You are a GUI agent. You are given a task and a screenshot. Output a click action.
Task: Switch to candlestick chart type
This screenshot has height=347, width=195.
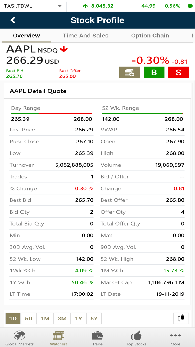coord(181,318)
